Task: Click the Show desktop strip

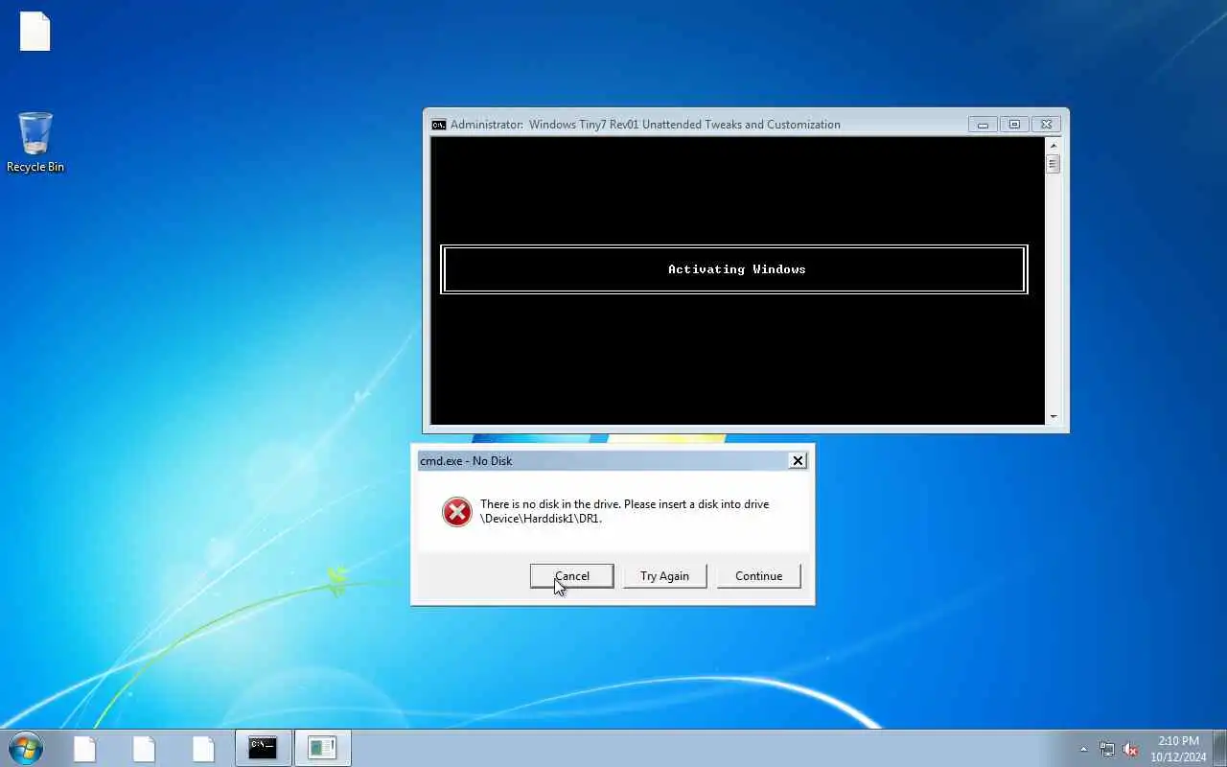Action: (x=1219, y=748)
